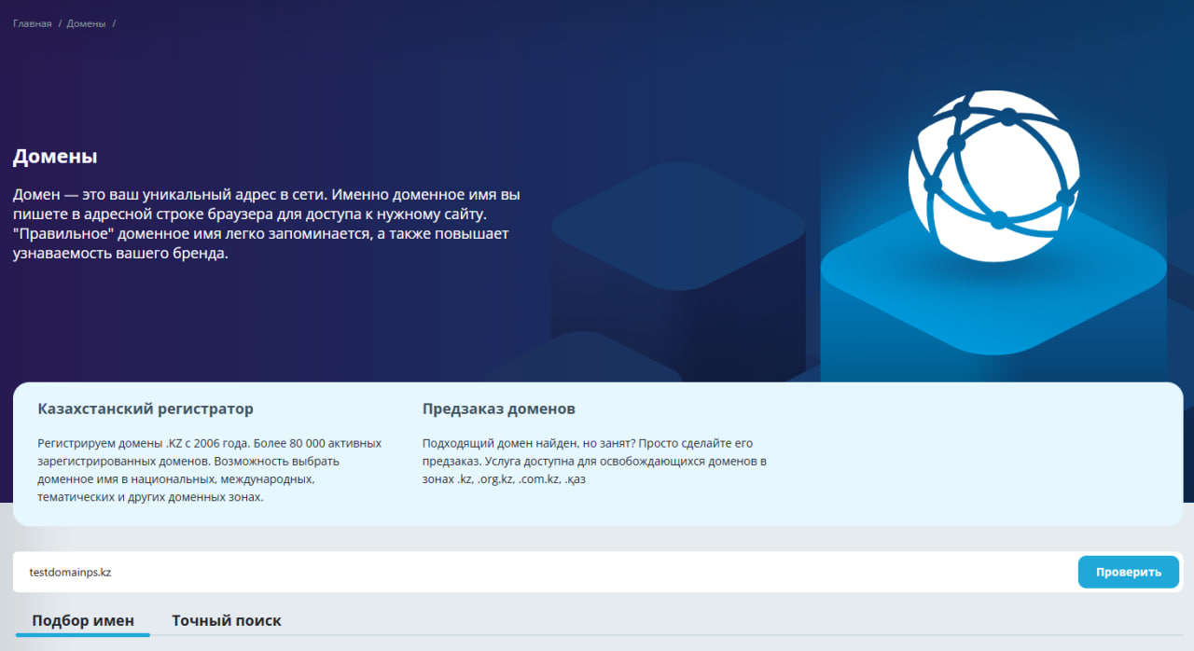The image size is (1194, 651).
Task: Switch to the Точный поиск tab
Action: pos(226,620)
